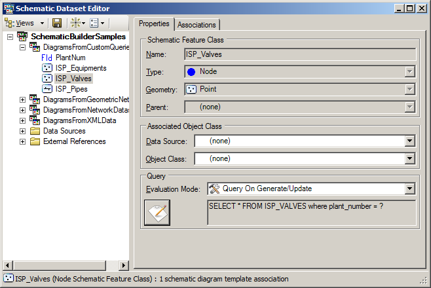Click the External References folder icon
Image resolution: width=431 pixels, height=288 pixels.
pos(34,141)
